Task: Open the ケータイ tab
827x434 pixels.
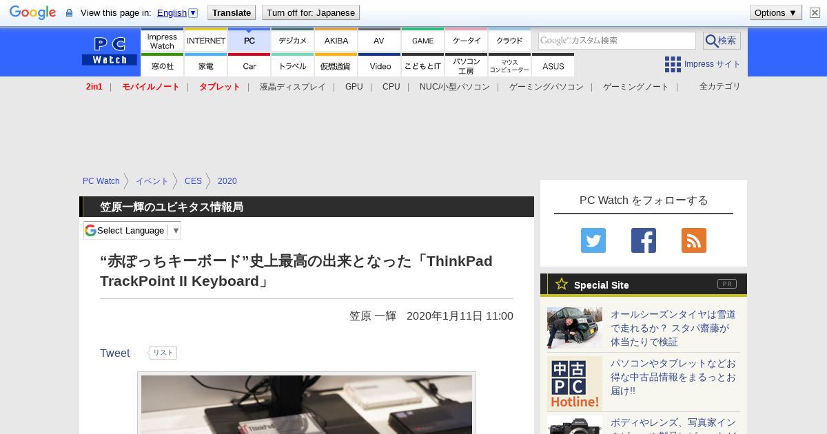Action: point(467,41)
